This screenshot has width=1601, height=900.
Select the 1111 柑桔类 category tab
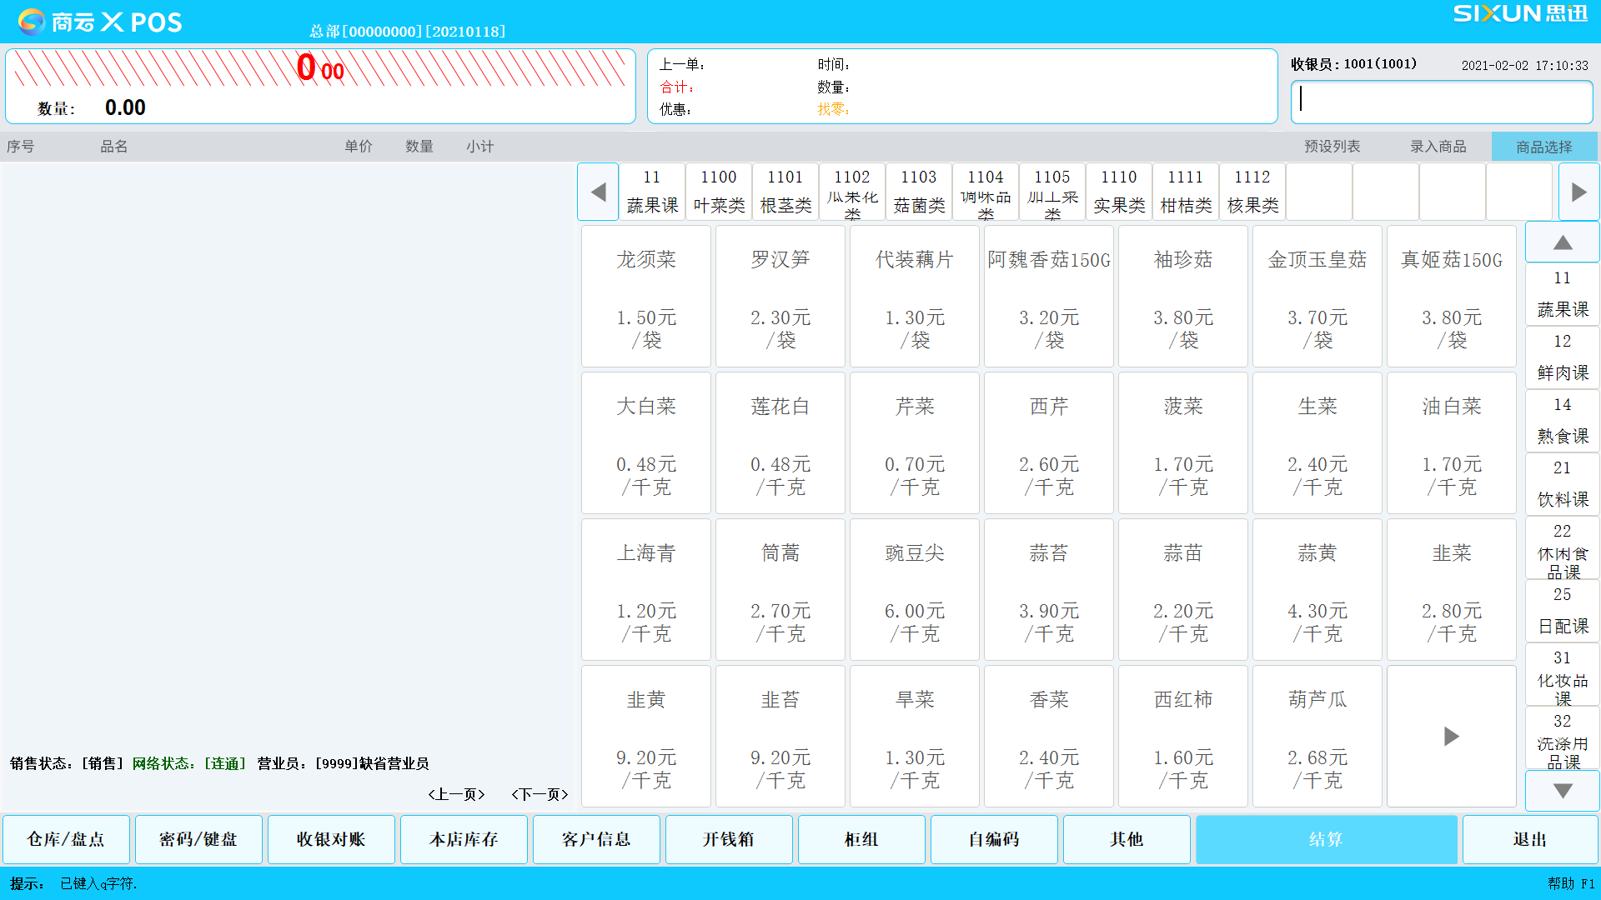point(1186,192)
